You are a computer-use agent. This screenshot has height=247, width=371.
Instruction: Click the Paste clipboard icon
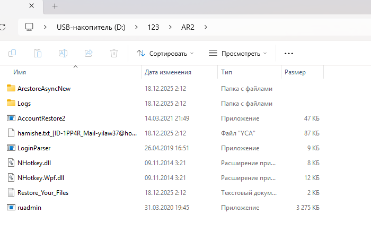[x=38, y=53]
